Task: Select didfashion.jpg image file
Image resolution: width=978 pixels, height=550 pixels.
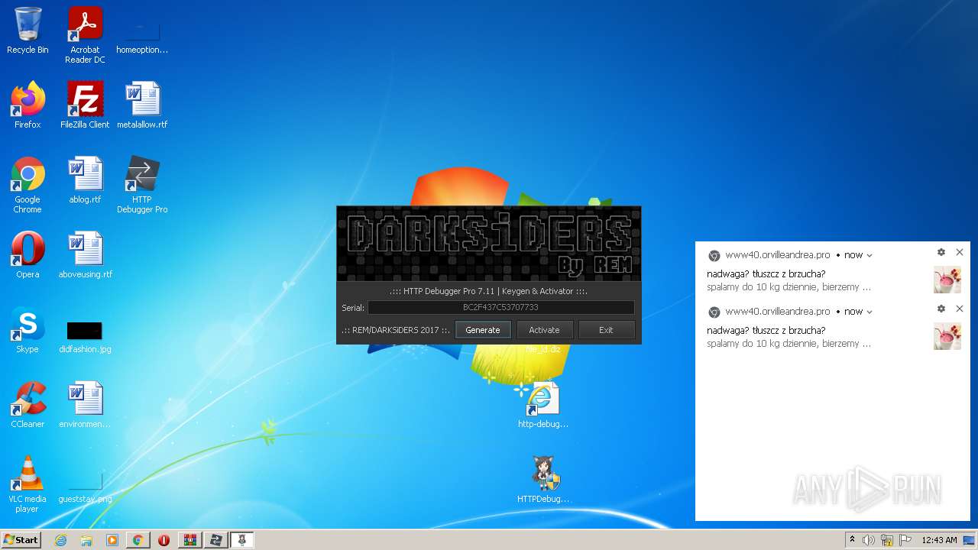Action: (x=85, y=336)
